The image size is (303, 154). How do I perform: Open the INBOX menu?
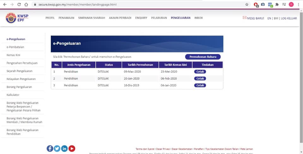[x=199, y=18]
